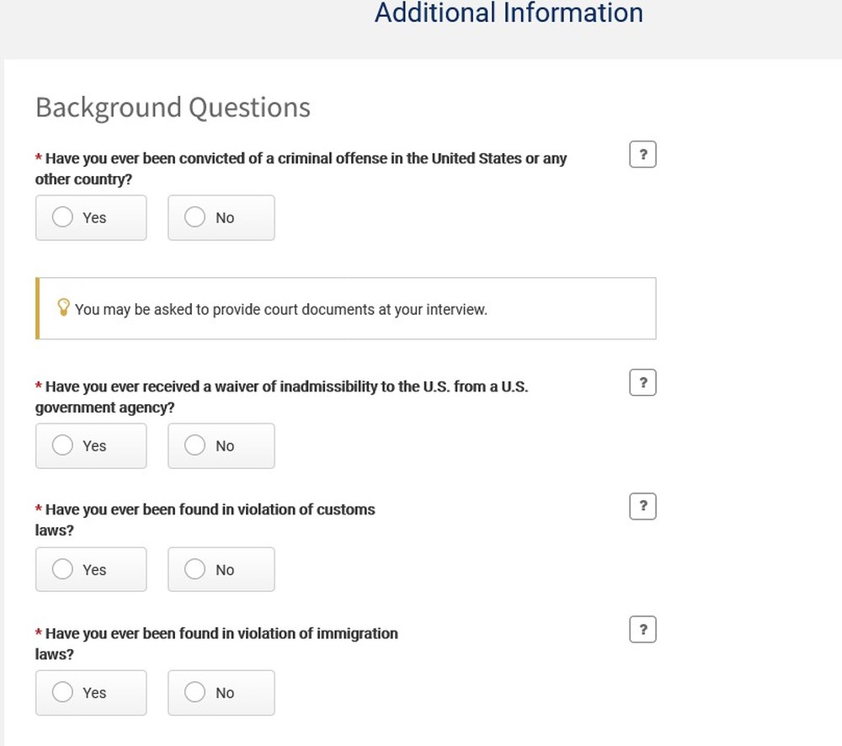The width and height of the screenshot is (842, 746).
Task: Open help for the immigration laws question
Action: coord(642,630)
